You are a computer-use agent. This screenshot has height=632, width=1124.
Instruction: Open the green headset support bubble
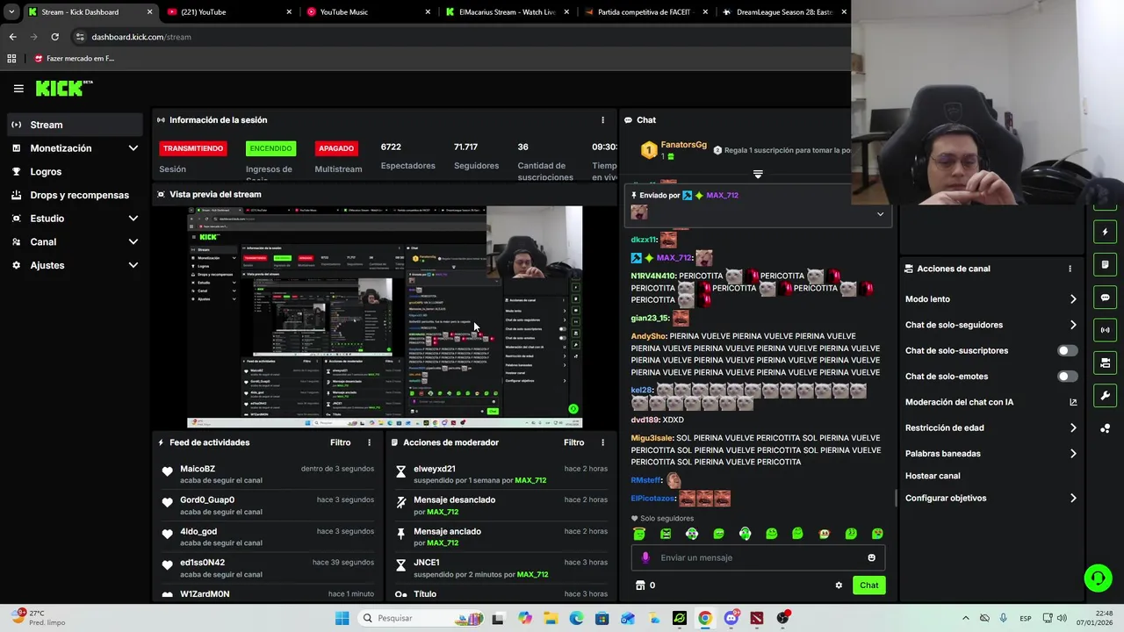tap(1098, 578)
